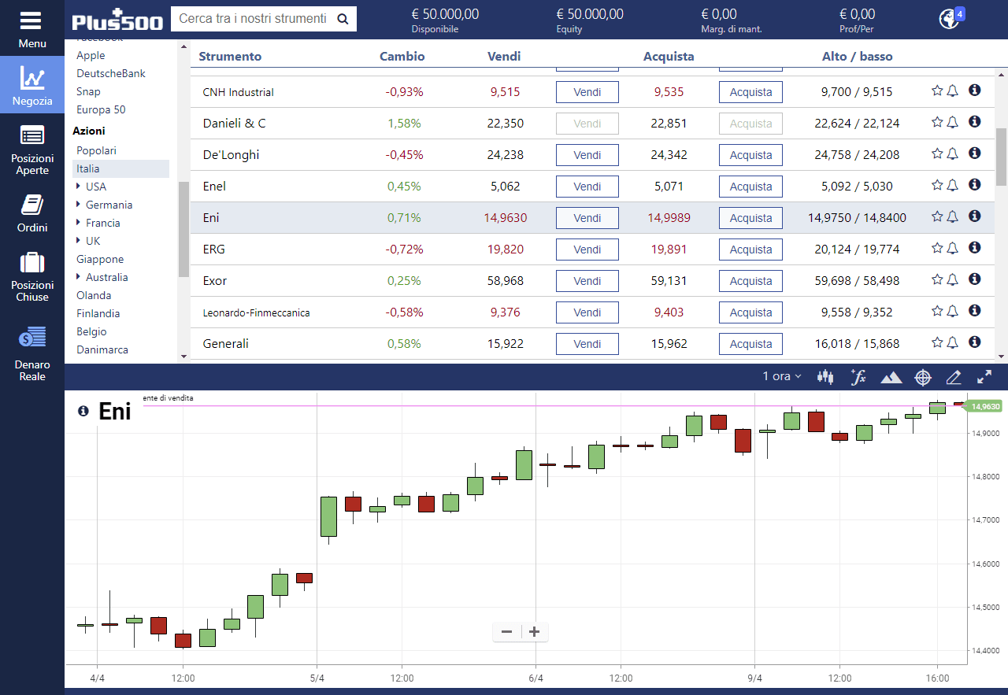The width and height of the screenshot is (1008, 695).
Task: Toggle favorite star for Exor
Action: pos(937,279)
